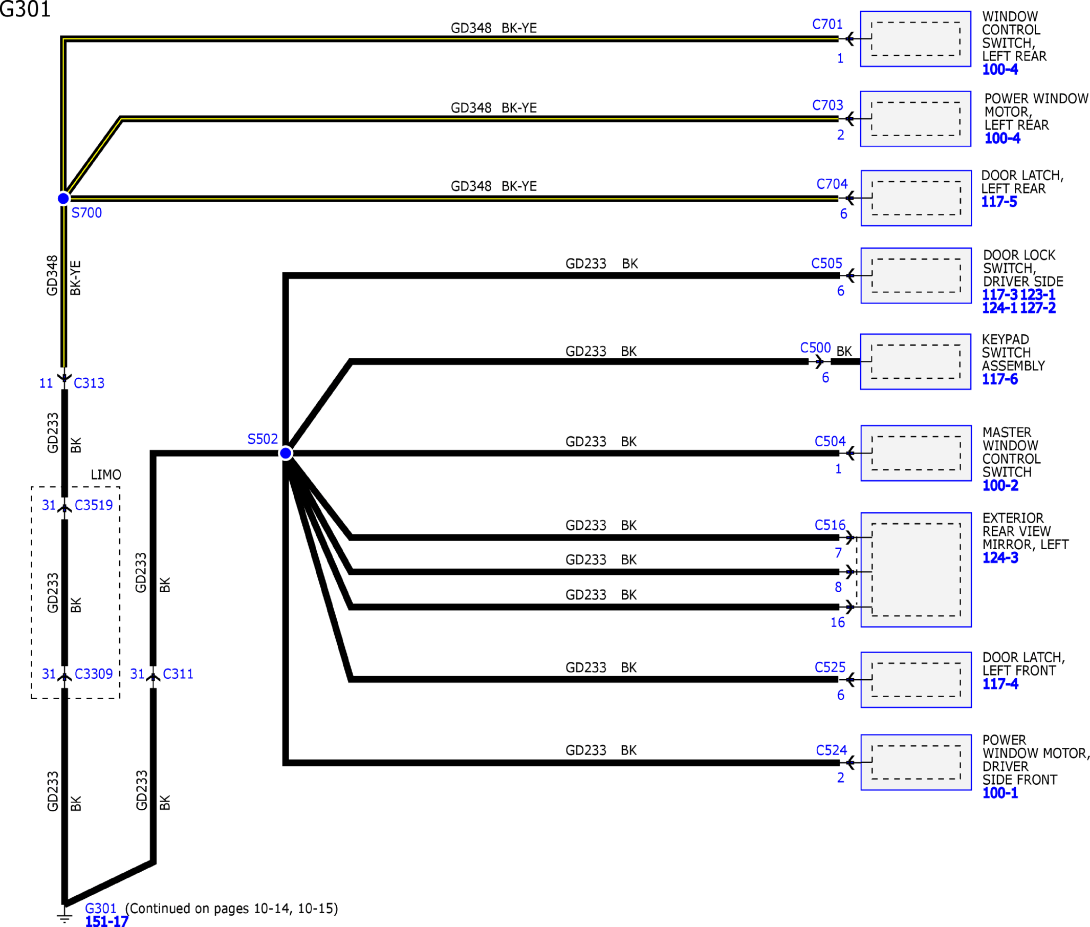Open the 127-2 Door Lock Switch link
Screen dimensions: 1090x927
1037,308
